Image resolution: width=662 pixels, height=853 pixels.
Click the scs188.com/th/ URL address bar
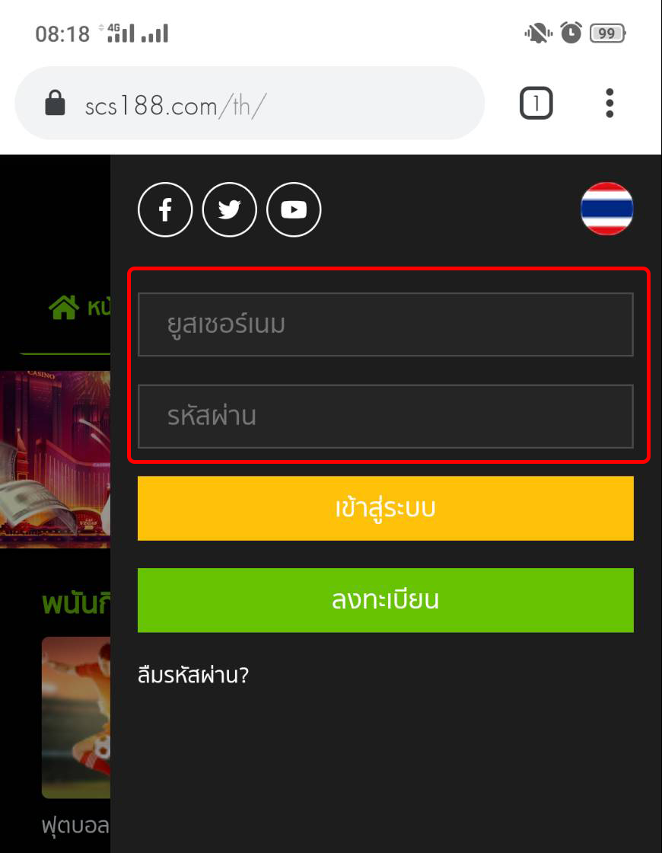250,103
